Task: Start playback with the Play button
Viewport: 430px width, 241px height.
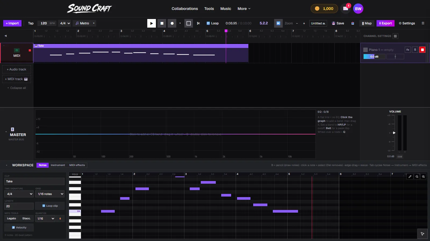Action: pyautogui.click(x=152, y=23)
